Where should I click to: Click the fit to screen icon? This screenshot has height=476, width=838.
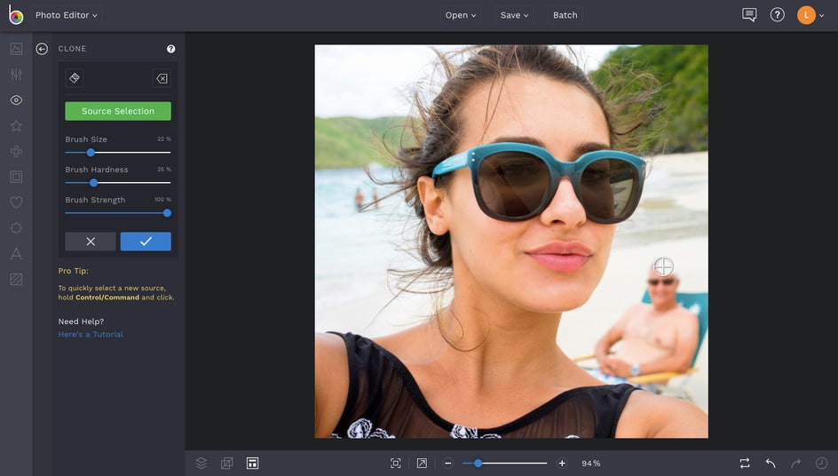click(396, 463)
